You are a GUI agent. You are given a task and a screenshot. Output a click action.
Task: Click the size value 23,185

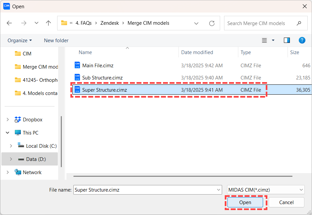[x=303, y=77]
